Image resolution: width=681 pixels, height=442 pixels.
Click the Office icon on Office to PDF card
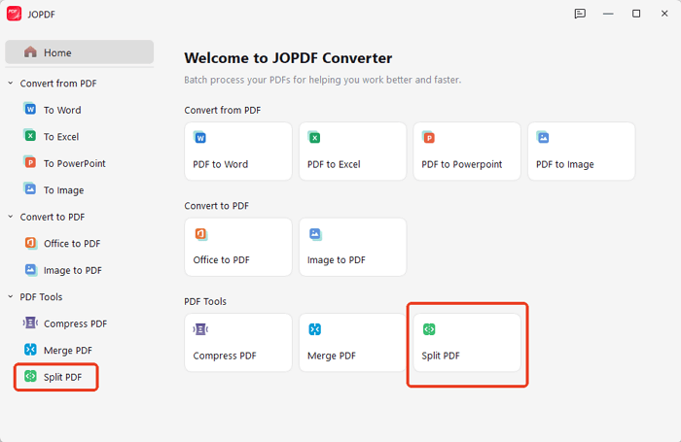[x=200, y=234]
